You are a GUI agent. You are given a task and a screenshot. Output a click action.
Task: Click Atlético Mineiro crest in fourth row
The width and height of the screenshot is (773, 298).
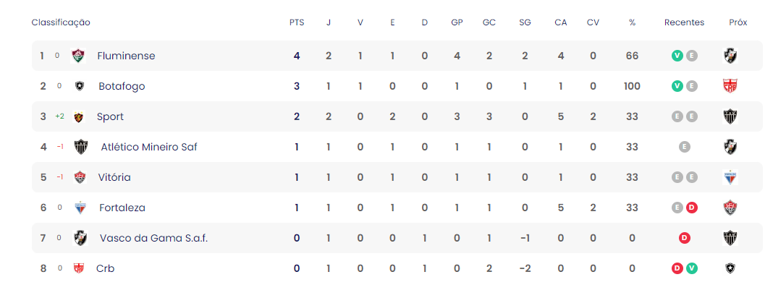point(81,147)
